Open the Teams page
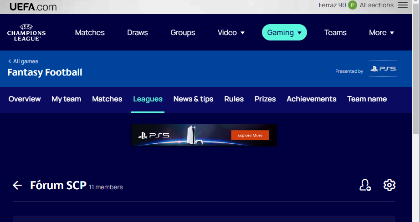This screenshot has width=420, height=222. tap(335, 32)
